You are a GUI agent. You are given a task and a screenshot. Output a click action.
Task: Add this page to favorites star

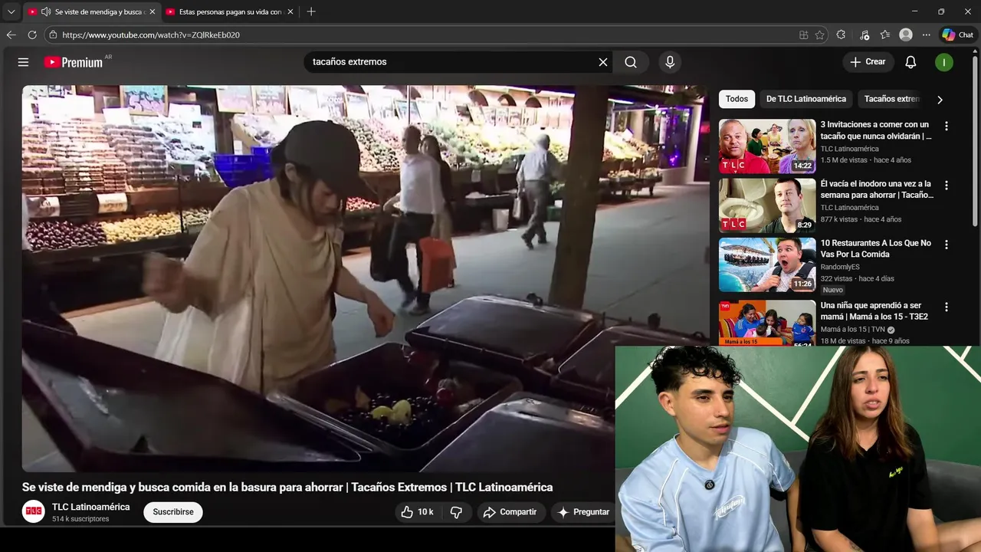click(820, 34)
